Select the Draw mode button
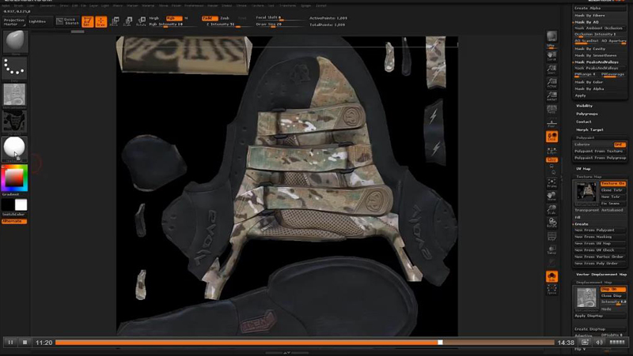Viewport: 633px width, 356px height. tap(100, 21)
